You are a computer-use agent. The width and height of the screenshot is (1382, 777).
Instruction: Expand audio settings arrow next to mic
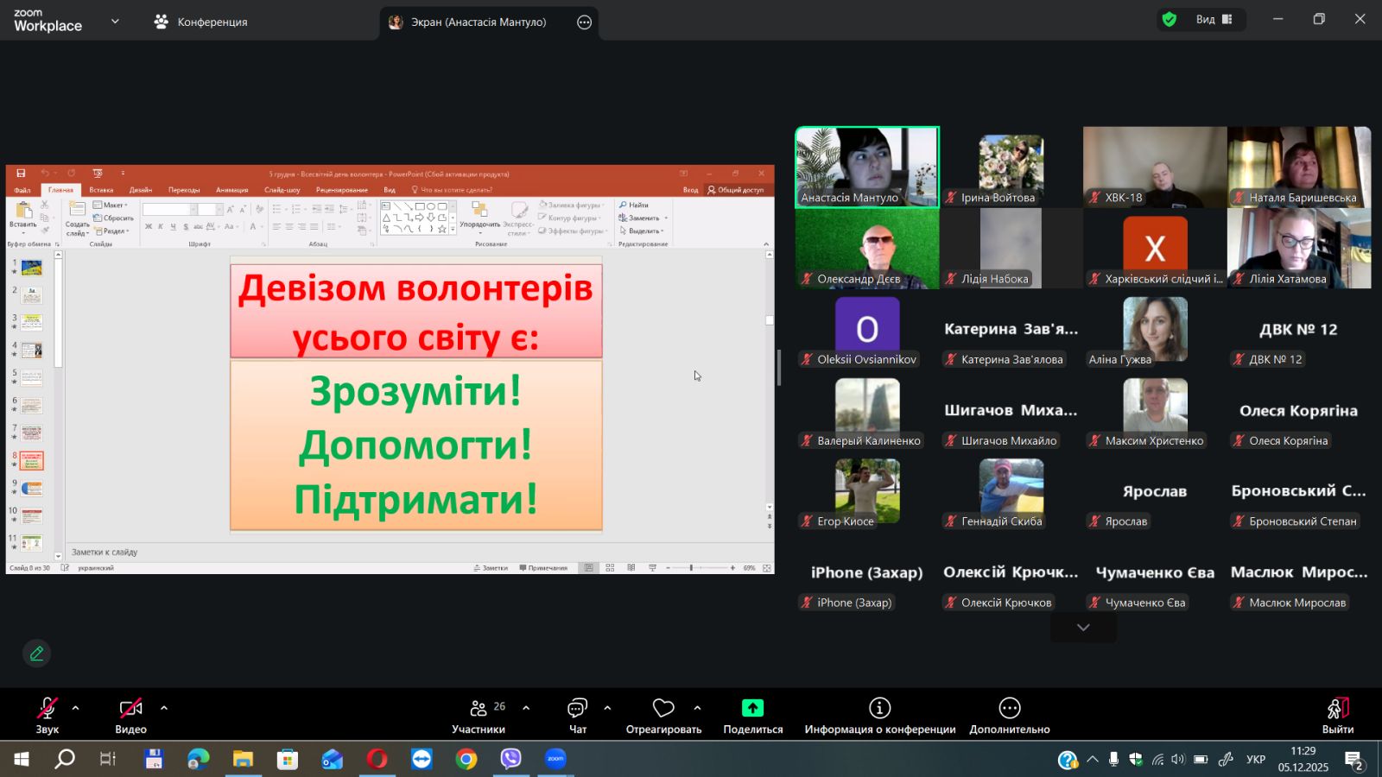76,708
